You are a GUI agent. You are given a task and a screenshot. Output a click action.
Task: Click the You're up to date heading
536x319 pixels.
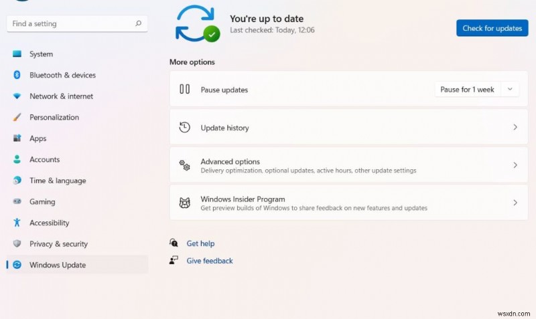pos(267,19)
